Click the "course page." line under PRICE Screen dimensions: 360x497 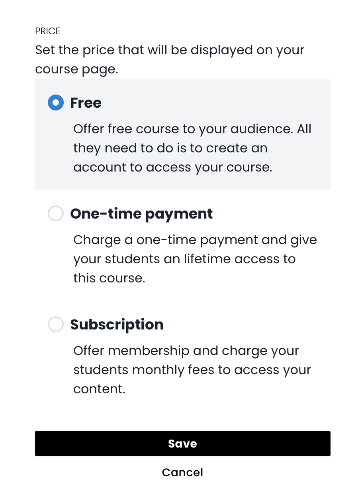(x=76, y=69)
